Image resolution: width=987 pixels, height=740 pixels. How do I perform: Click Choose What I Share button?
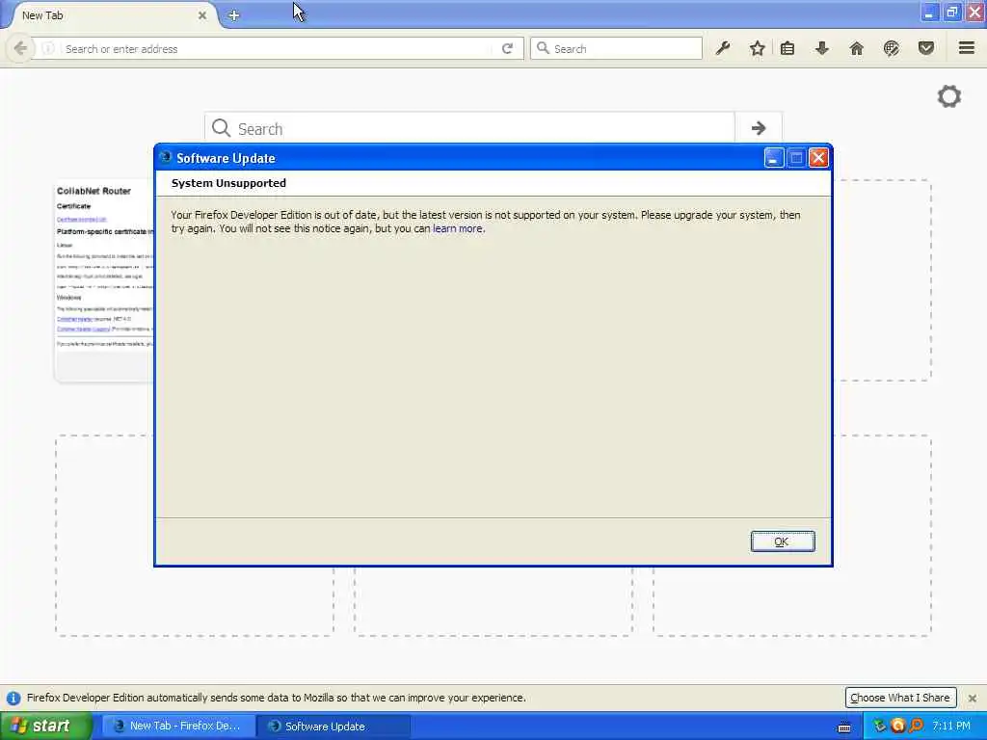click(900, 698)
